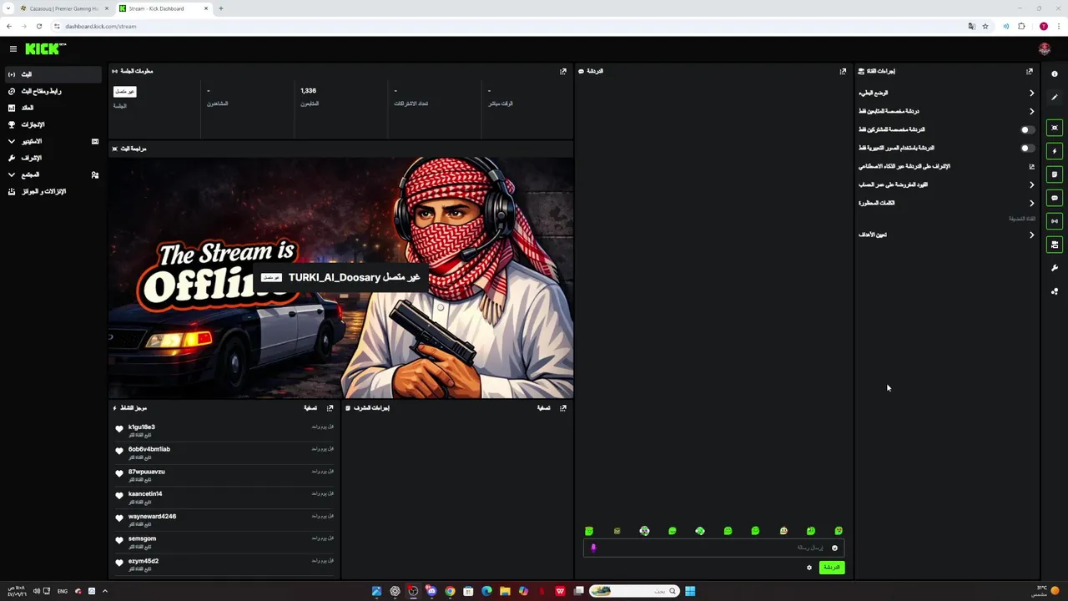Open the emoji picker in chat input
The width and height of the screenshot is (1068, 601).
coord(834,548)
